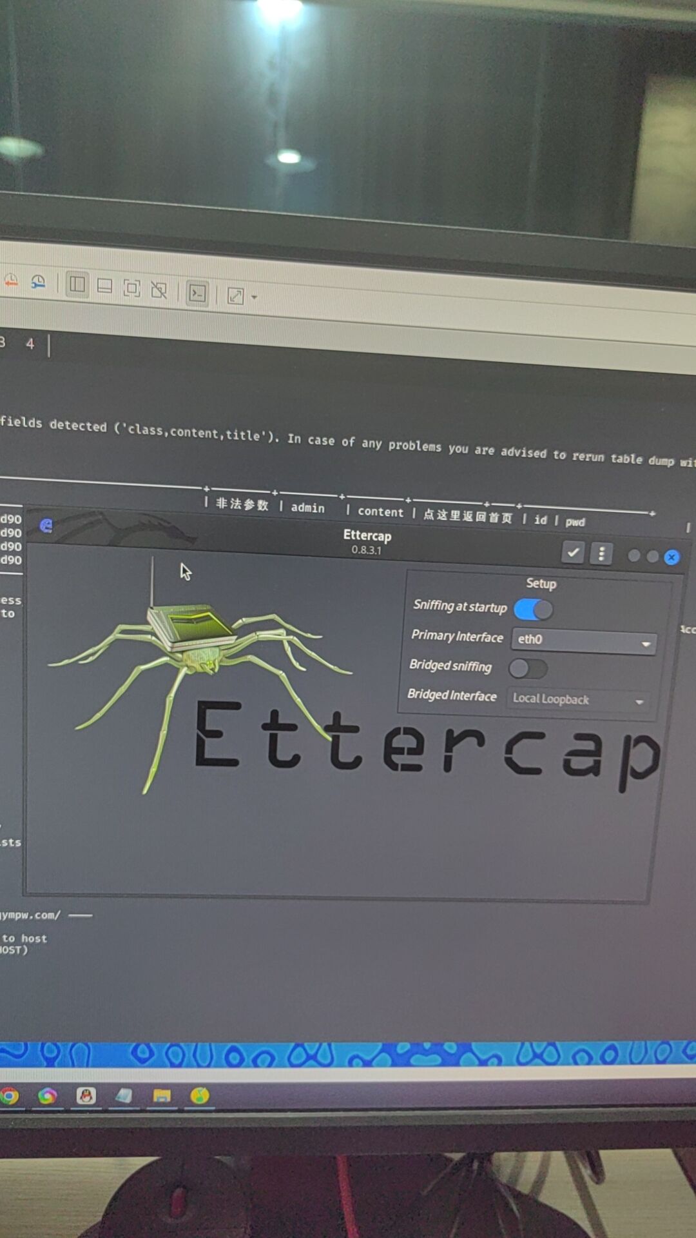Close the Ettercap window
The height and width of the screenshot is (1238, 696).
tap(672, 557)
